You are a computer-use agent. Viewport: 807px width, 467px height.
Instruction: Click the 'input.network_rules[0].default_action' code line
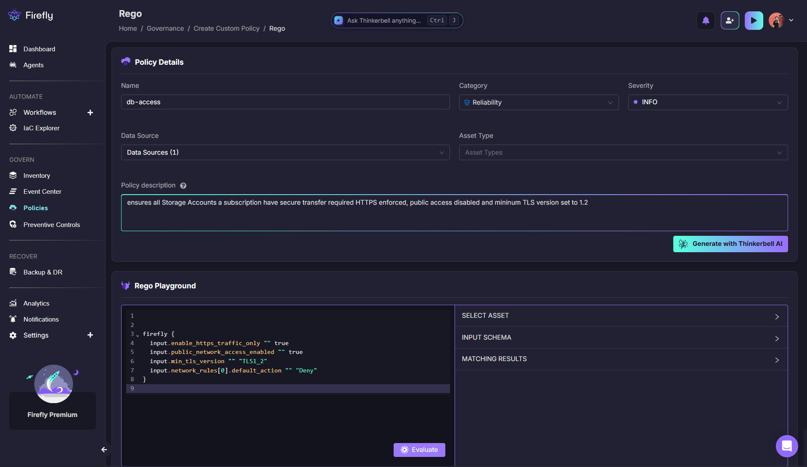[x=233, y=370]
